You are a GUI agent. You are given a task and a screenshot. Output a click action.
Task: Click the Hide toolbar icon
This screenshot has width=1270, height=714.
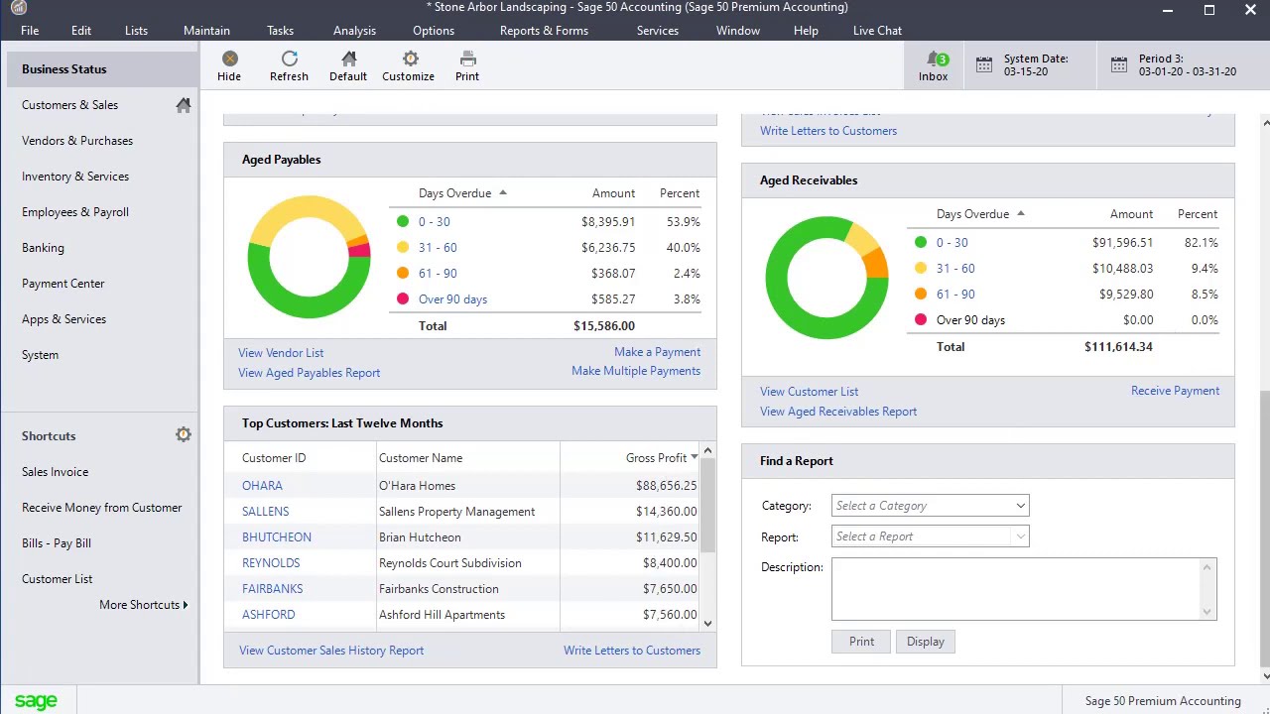(229, 59)
